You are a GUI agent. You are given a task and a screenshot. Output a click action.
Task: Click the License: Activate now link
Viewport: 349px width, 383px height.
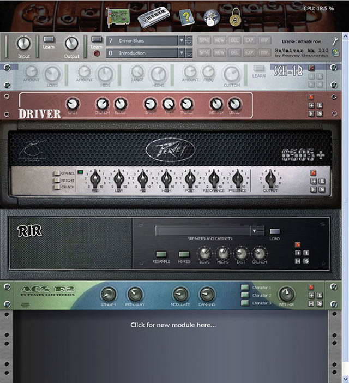(x=301, y=41)
